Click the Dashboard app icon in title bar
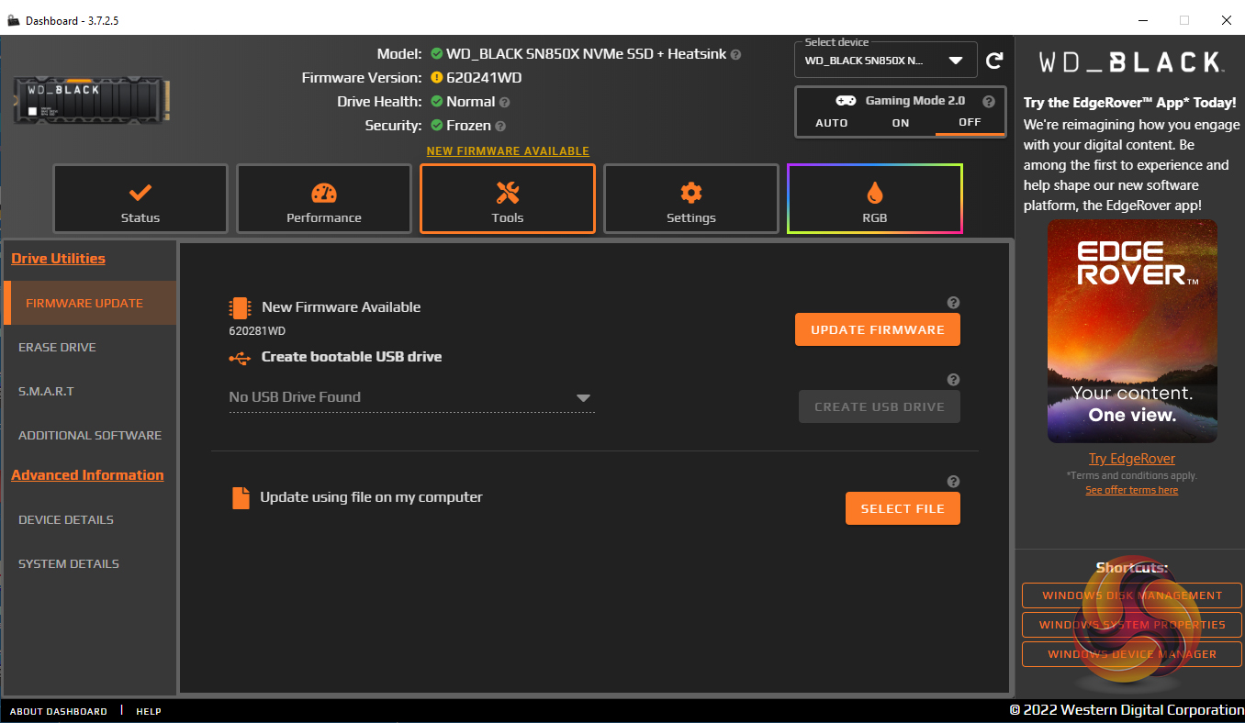This screenshot has width=1245, height=723. 14,20
